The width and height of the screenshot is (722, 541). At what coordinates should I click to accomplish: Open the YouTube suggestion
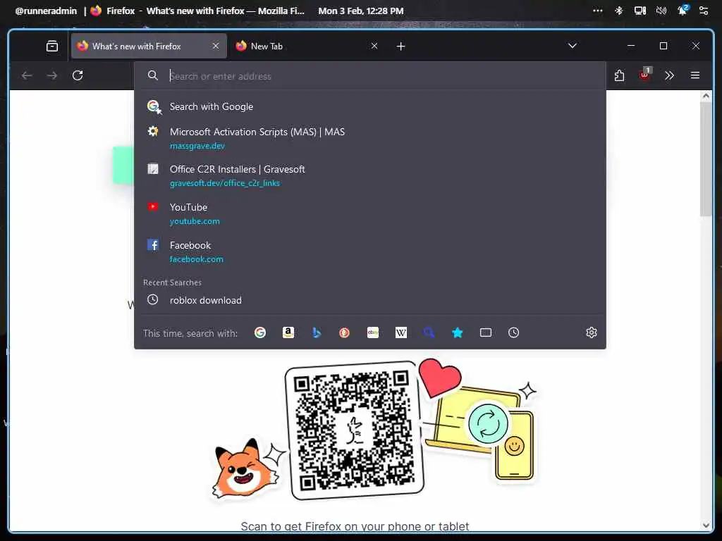click(x=369, y=214)
